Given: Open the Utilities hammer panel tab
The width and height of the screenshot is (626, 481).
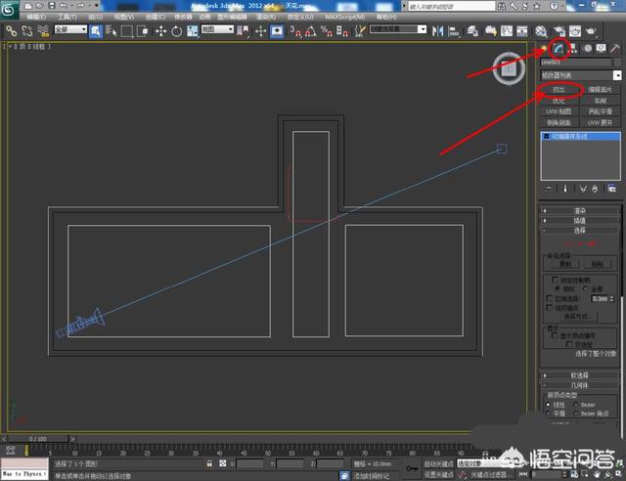Looking at the screenshot, I should pyautogui.click(x=614, y=49).
